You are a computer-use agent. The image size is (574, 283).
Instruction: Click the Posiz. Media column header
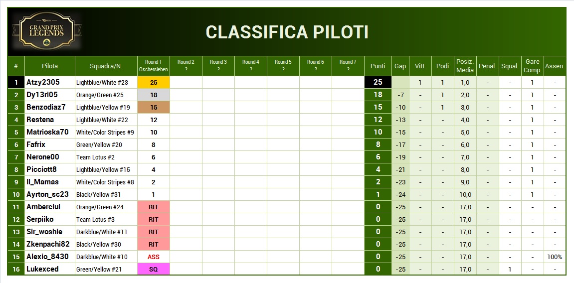(x=465, y=66)
